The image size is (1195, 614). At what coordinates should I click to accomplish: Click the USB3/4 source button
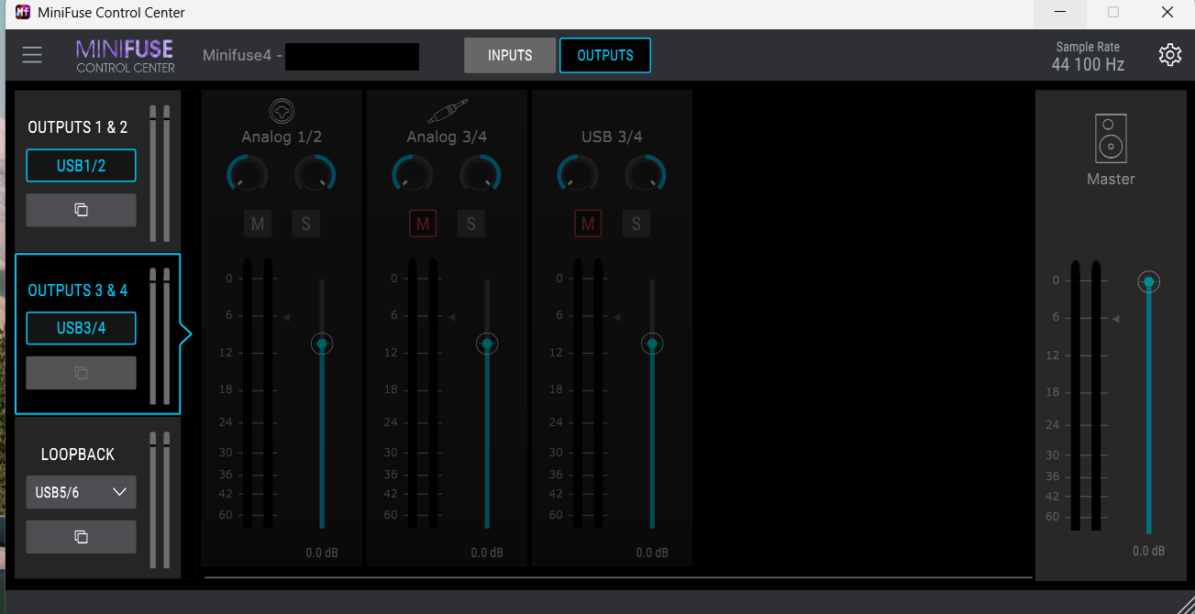coord(81,328)
